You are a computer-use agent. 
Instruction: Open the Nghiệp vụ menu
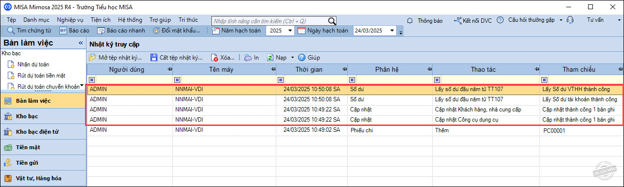(70, 20)
